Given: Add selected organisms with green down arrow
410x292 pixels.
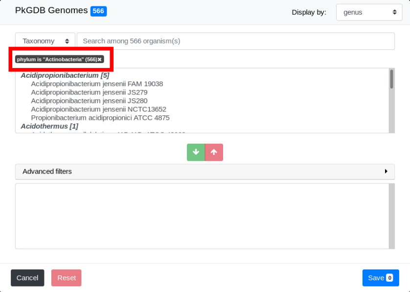Looking at the screenshot, I should [196, 152].
